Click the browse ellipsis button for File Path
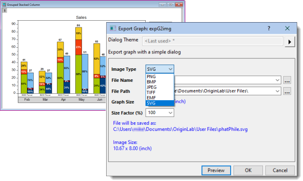 pyautogui.click(x=287, y=91)
